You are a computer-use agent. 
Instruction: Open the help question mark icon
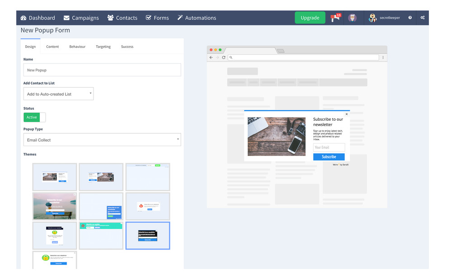point(410,18)
